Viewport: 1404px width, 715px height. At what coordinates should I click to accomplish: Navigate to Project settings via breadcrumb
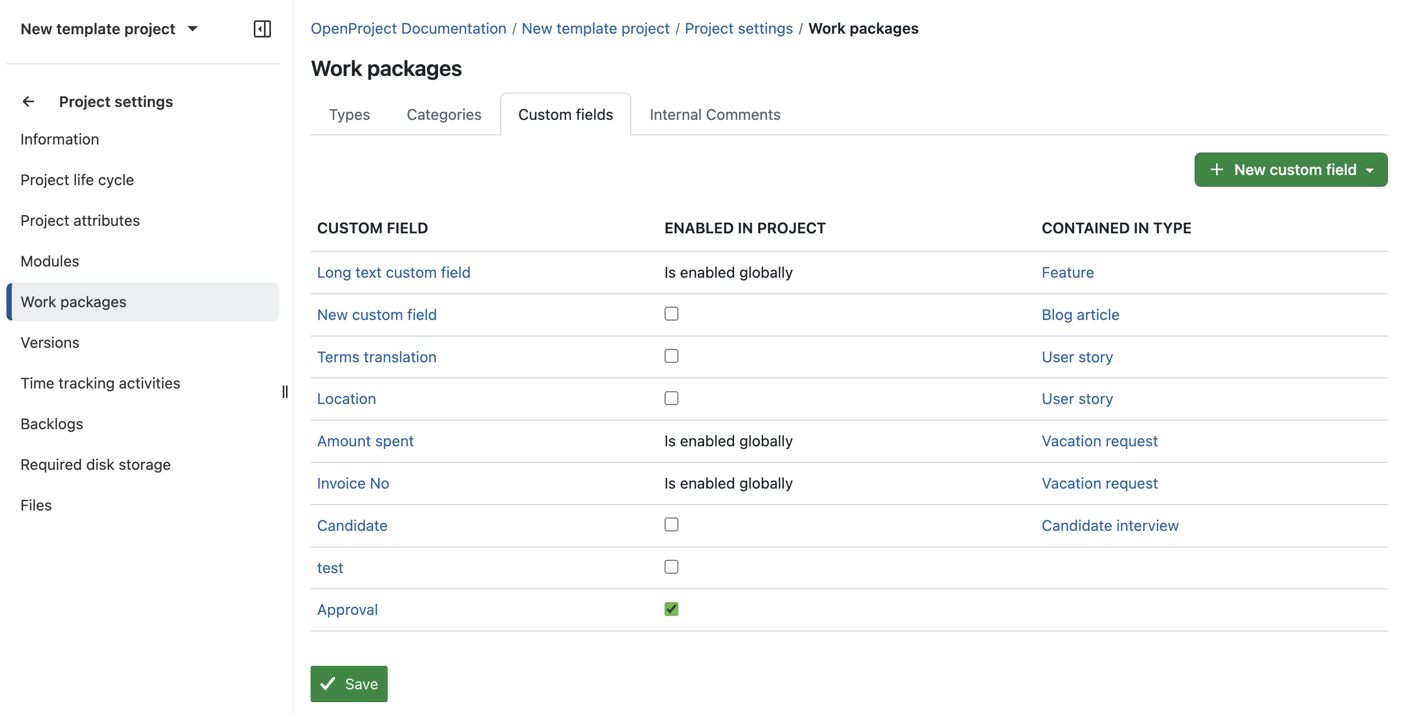(738, 28)
